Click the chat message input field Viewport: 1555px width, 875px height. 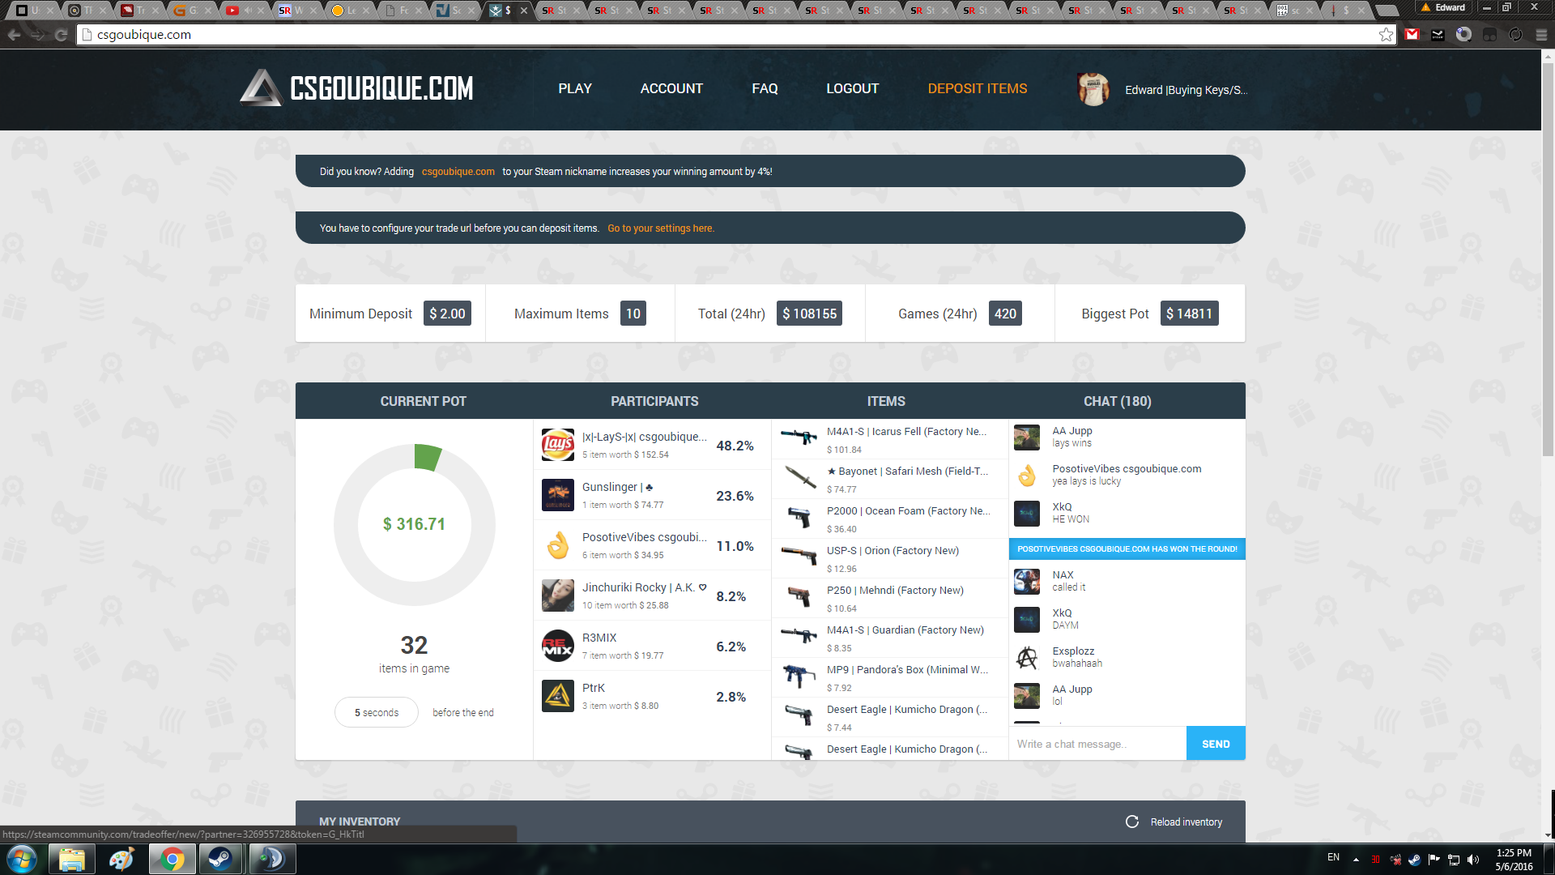[1097, 744]
